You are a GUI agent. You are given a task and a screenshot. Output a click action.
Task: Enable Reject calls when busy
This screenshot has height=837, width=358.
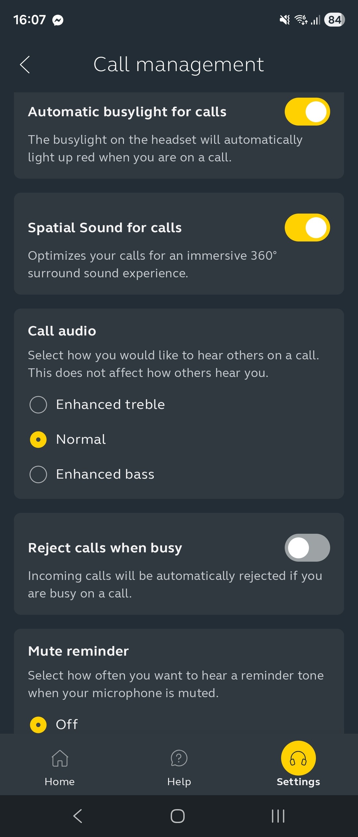point(307,548)
